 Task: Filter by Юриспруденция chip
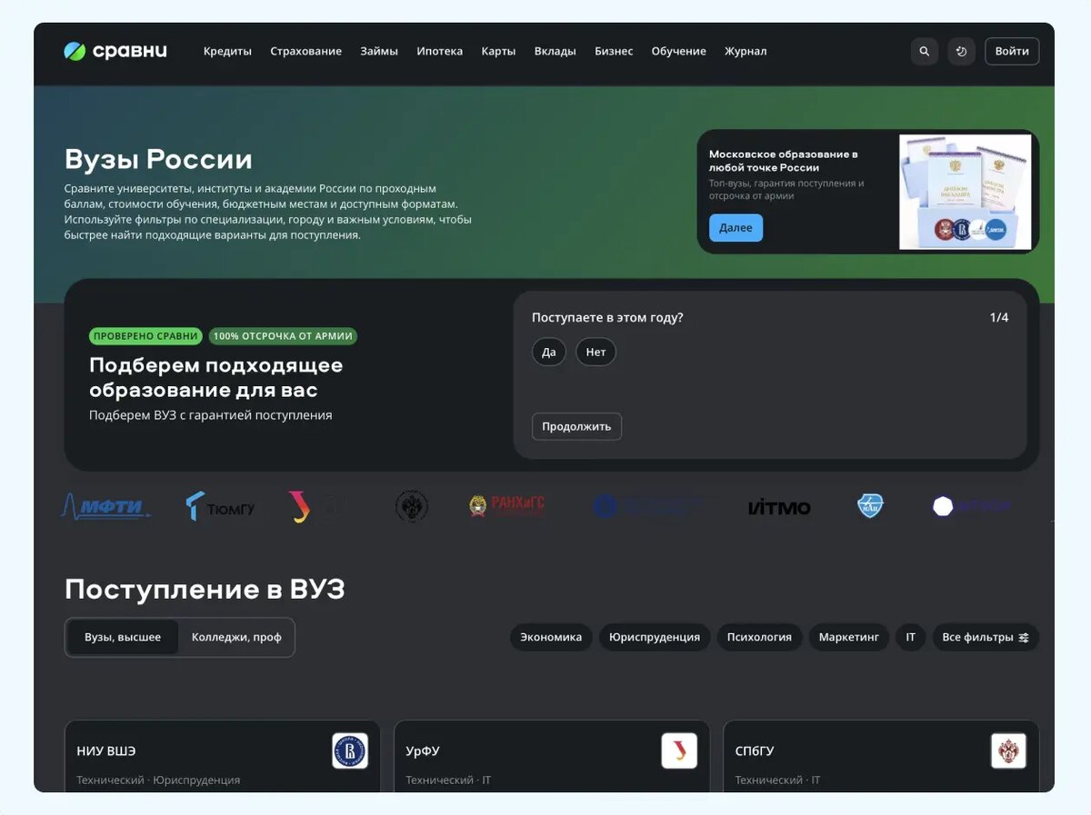coord(655,637)
